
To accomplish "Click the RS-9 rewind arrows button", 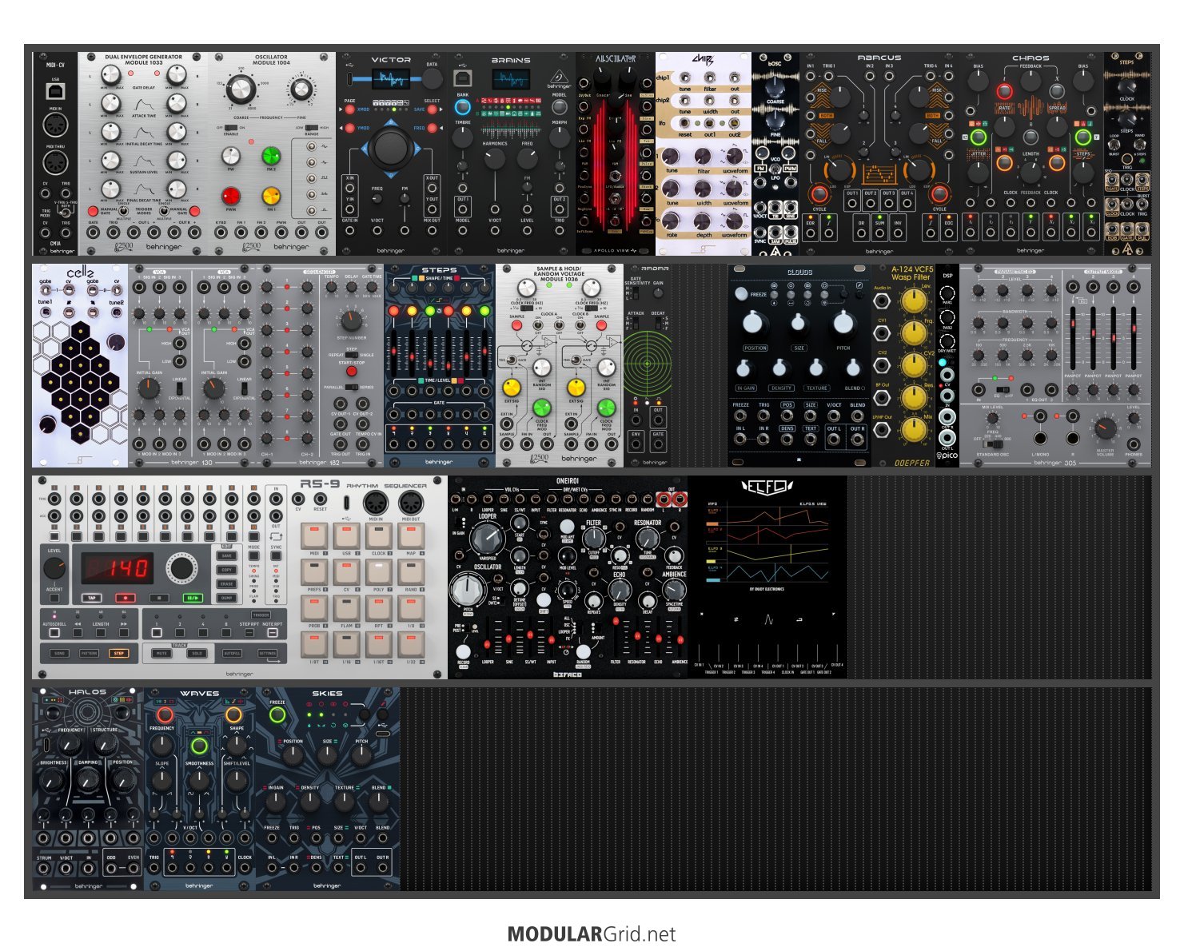I will click(78, 632).
